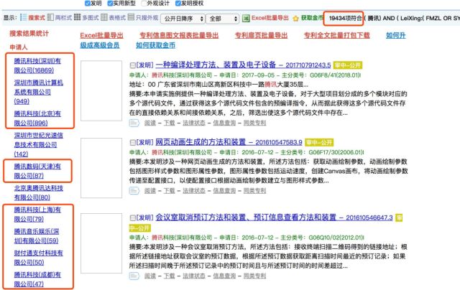Screen dimensions: 460x290
Task: Click Excel批量导出 in the display toolbar
Action: [x=270, y=18]
